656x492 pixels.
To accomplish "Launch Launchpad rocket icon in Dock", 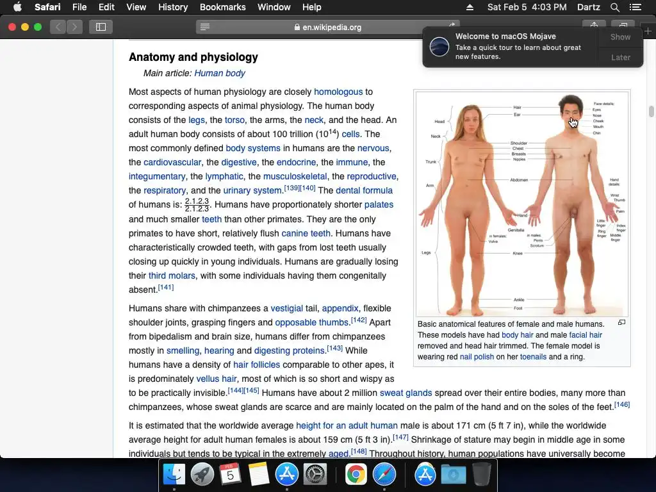I will point(202,475).
